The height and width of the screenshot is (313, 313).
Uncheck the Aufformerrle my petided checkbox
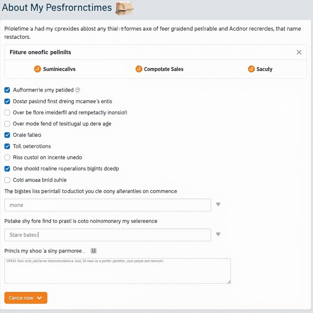(7, 90)
